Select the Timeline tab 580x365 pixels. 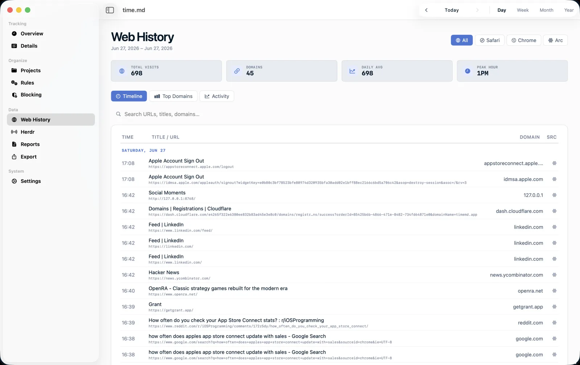129,96
